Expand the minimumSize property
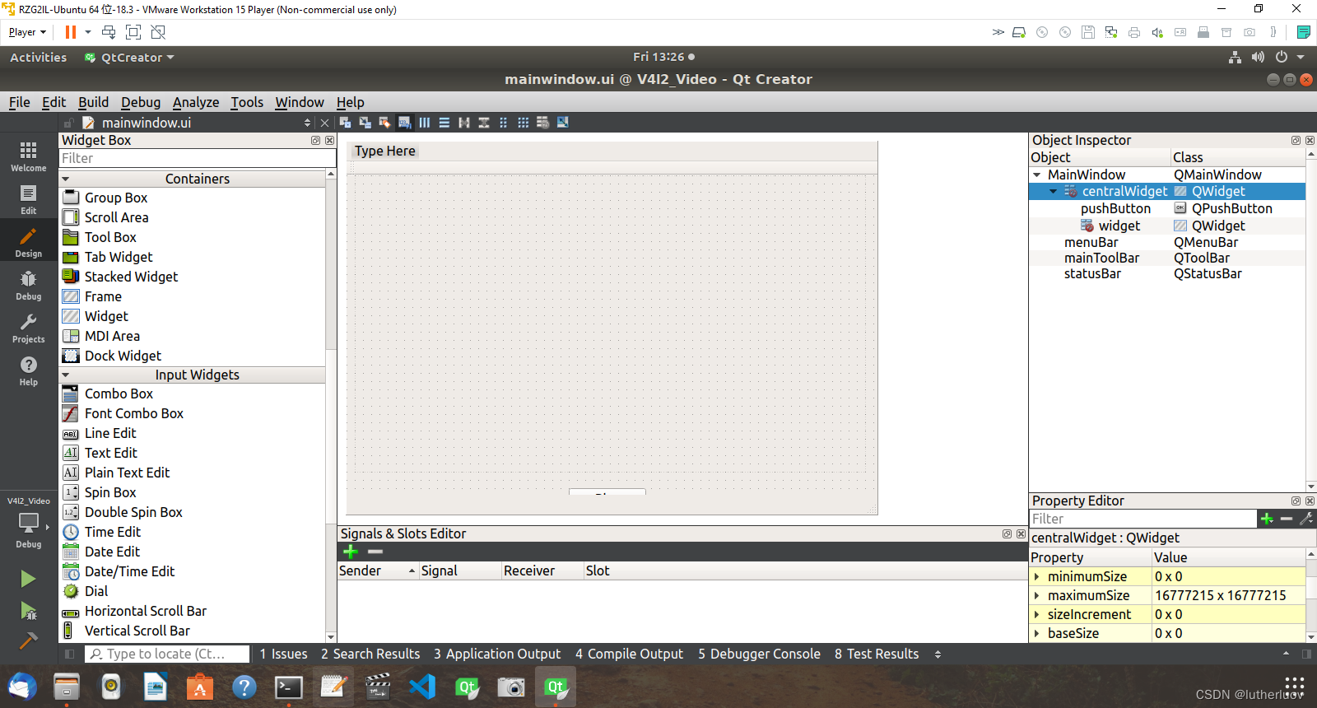1317x708 pixels. (x=1036, y=576)
